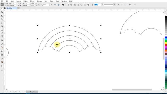Viewport: 167px width, 94px height.
Task: Click the Intersect shapes icon
Action: click(x=75, y=5)
